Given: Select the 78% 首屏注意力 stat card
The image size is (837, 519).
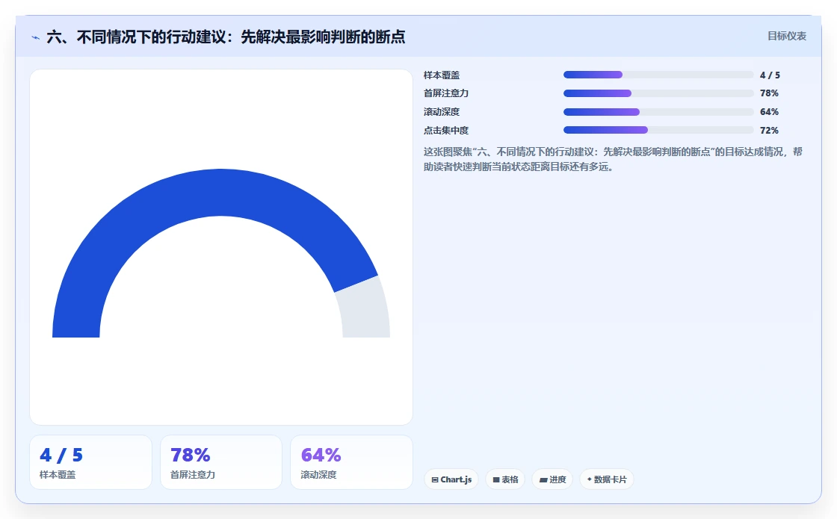Looking at the screenshot, I should click(221, 462).
